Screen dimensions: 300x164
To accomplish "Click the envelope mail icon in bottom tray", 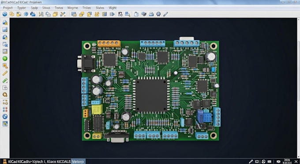I will 270,161.
